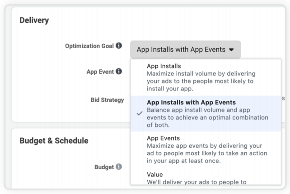
Task: Choose App Installs with App Events option
Action: pyautogui.click(x=191, y=103)
